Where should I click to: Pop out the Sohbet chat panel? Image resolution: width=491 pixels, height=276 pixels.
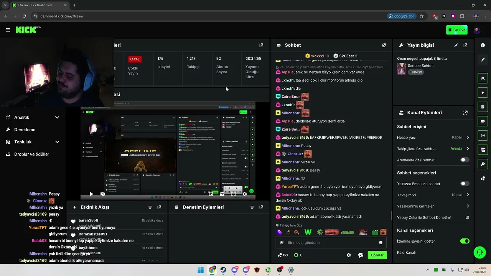tap(384, 45)
